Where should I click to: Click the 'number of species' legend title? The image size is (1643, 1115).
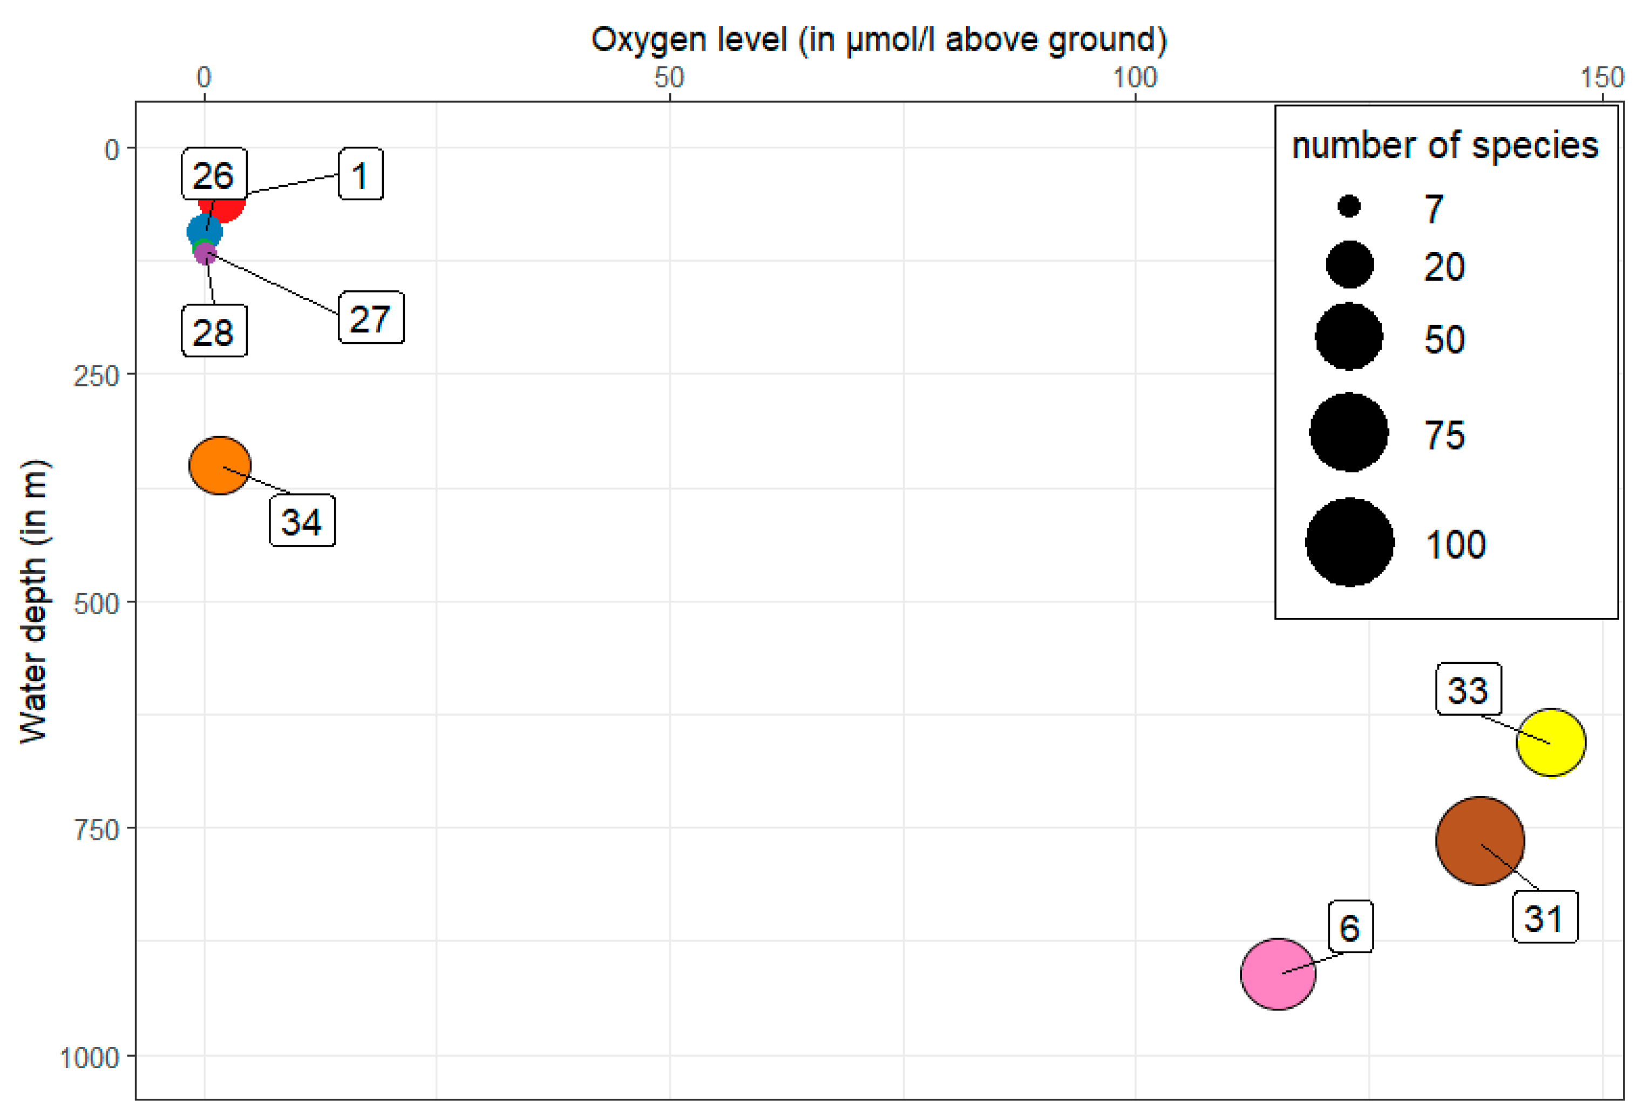[1444, 146]
